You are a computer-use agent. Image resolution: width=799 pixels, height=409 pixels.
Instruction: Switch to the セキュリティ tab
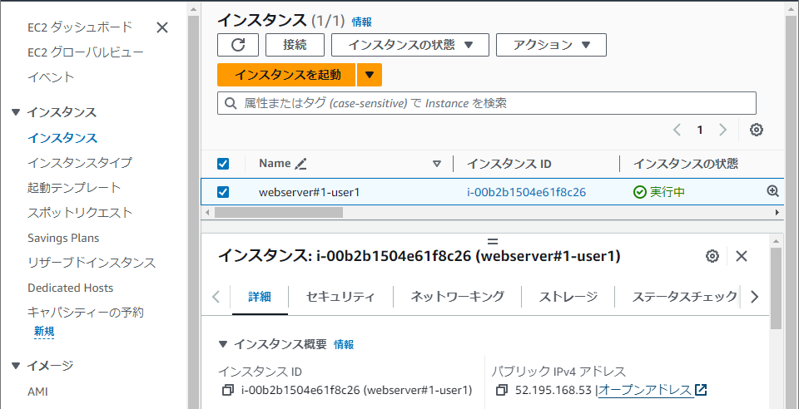click(340, 297)
